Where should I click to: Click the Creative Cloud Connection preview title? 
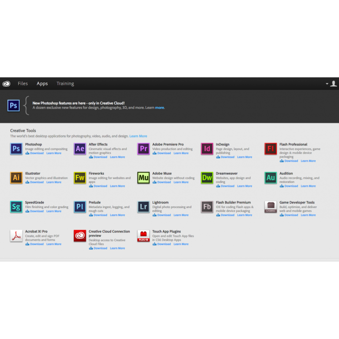click(x=109, y=234)
